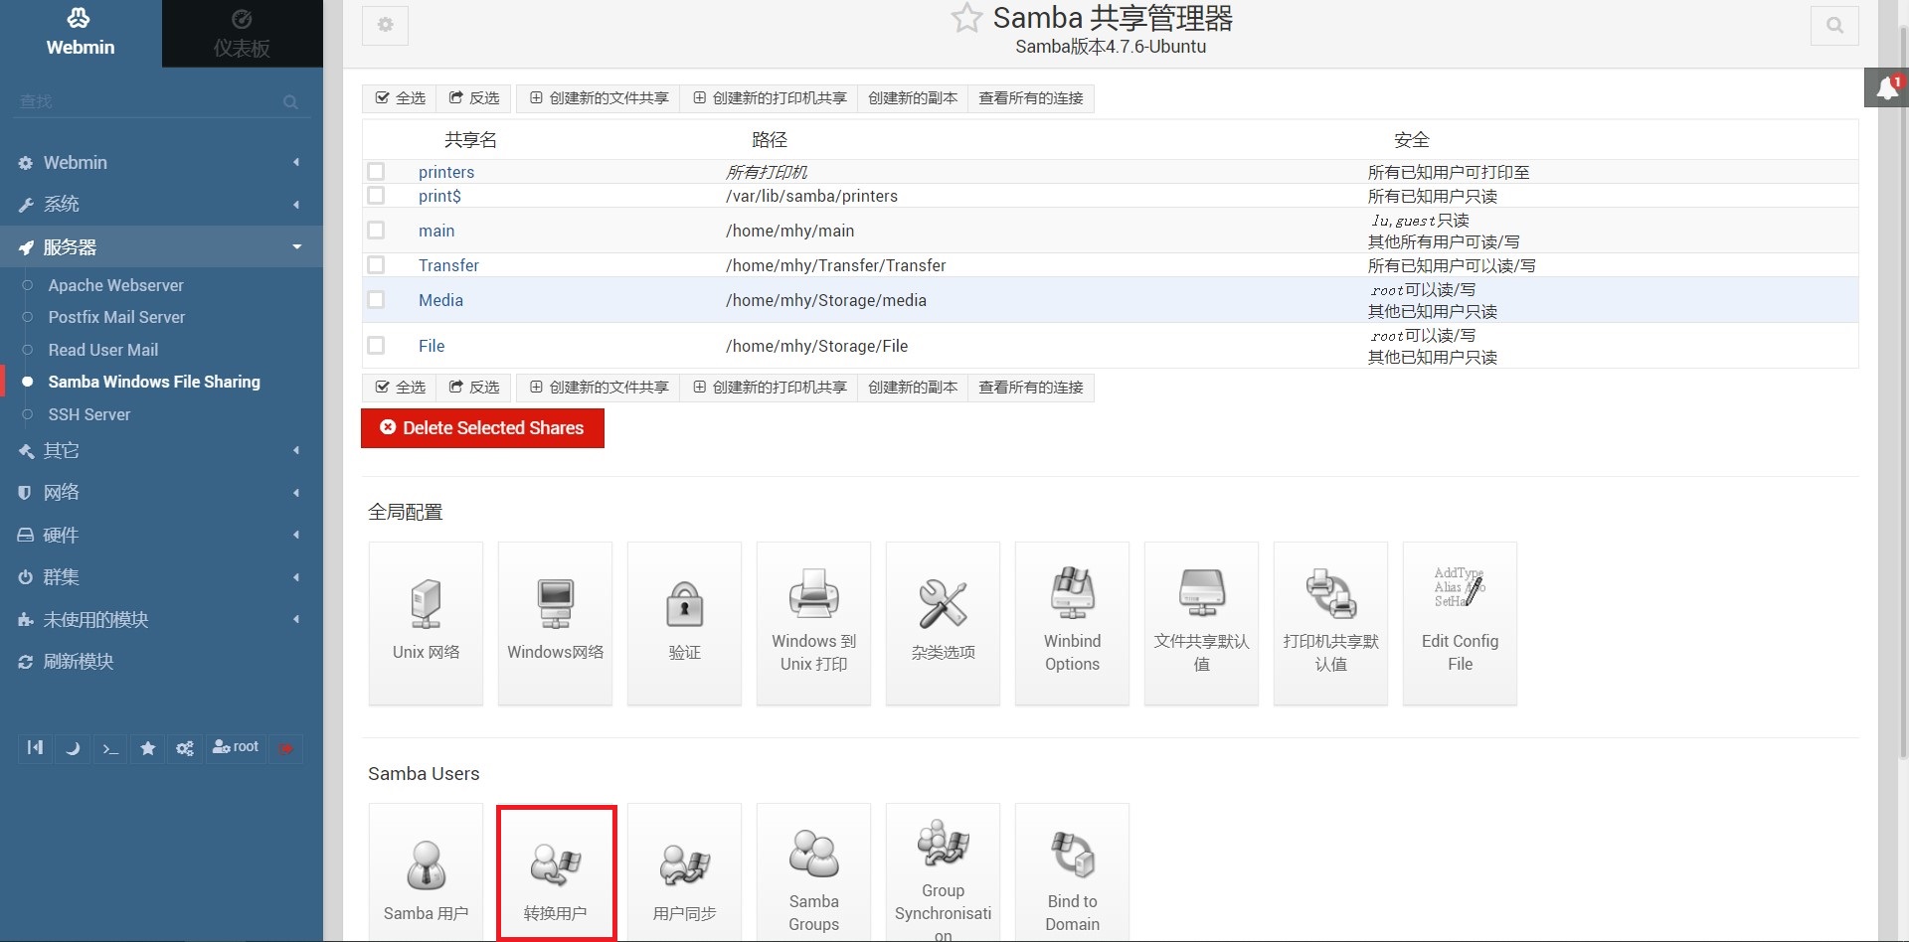This screenshot has width=1909, height=942.
Task: Open the Samba Groups icon
Action: pyautogui.click(x=813, y=872)
